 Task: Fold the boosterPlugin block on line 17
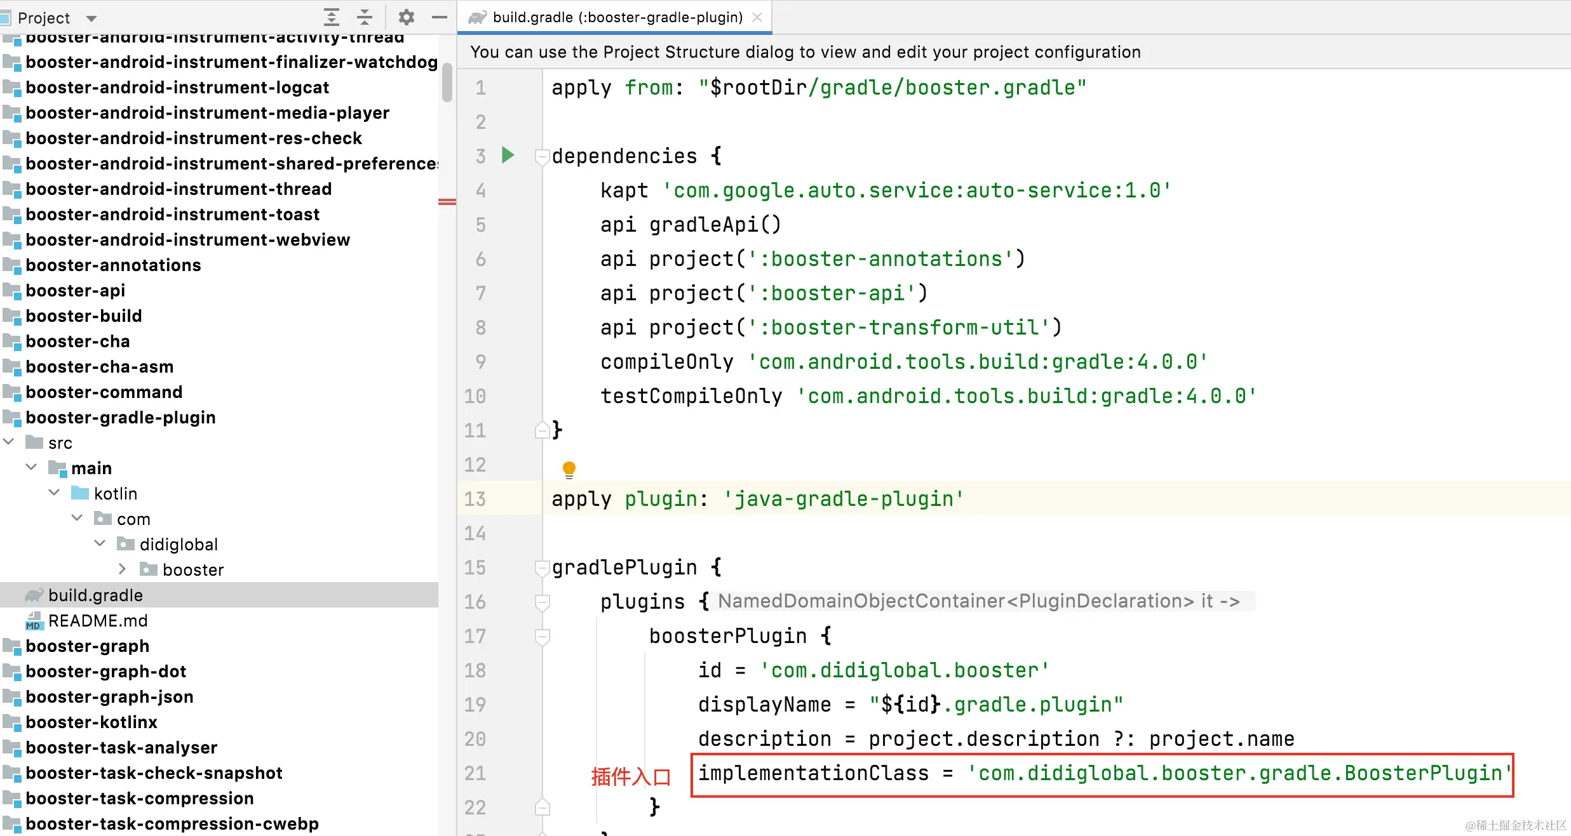pyautogui.click(x=542, y=636)
